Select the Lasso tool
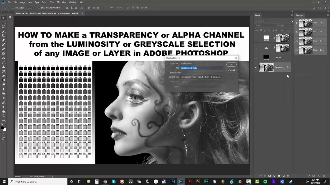330x185 pixels. (4, 27)
